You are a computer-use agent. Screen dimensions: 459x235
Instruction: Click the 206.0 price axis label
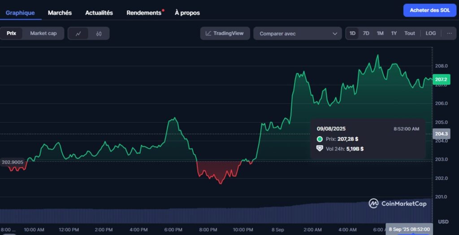pyautogui.click(x=441, y=103)
